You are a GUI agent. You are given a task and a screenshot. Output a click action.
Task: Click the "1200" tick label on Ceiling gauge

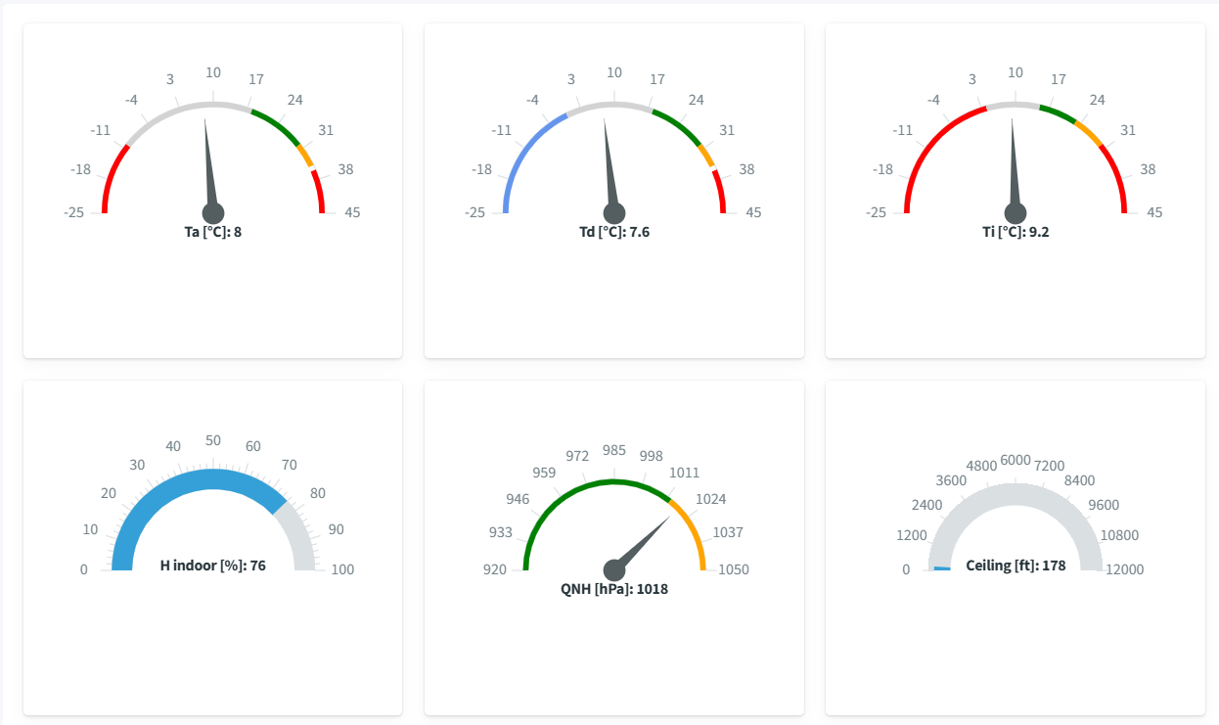[911, 535]
